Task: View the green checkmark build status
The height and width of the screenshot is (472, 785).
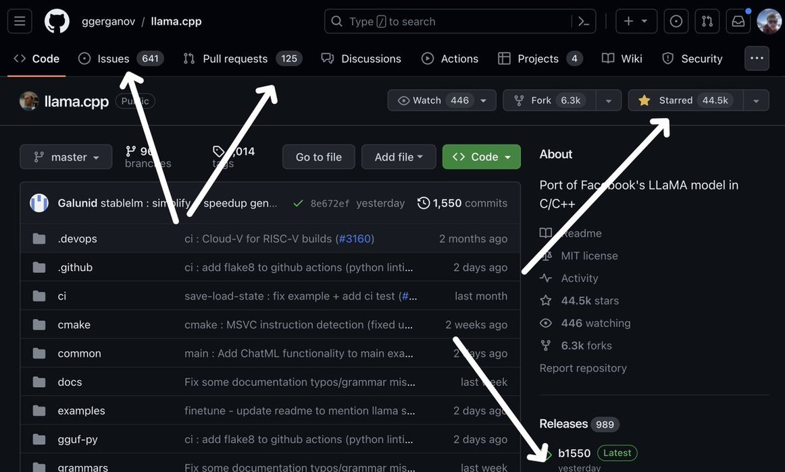Action: [298, 203]
